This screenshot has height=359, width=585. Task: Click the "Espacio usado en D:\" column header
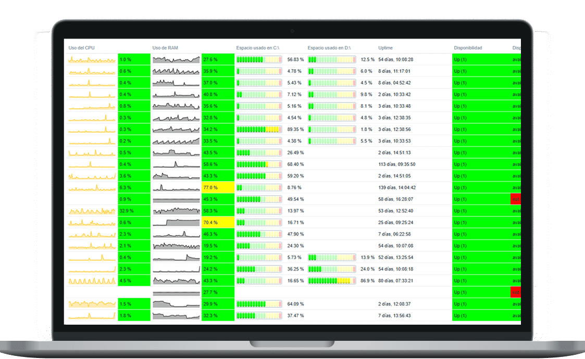[329, 48]
